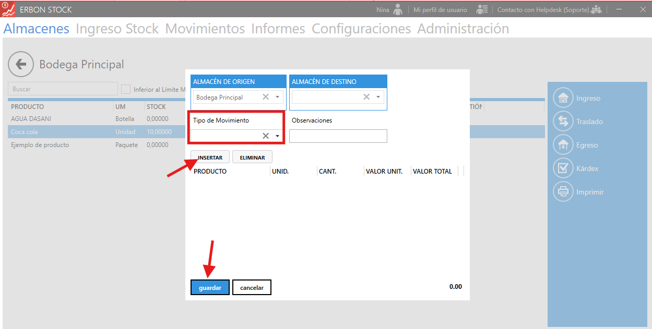
Task: Open Traslado transfer icon in sidebar
Action: (563, 121)
